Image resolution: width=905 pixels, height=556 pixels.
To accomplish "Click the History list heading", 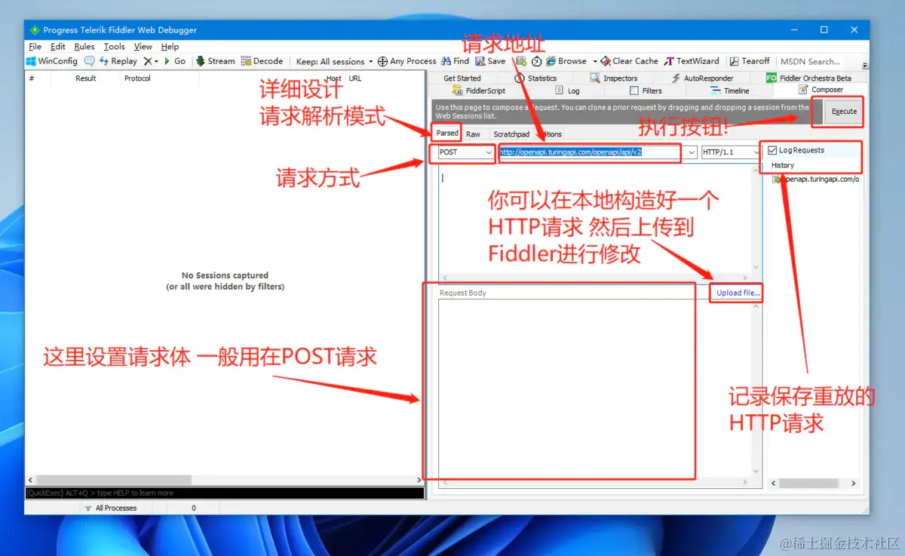I will click(783, 165).
